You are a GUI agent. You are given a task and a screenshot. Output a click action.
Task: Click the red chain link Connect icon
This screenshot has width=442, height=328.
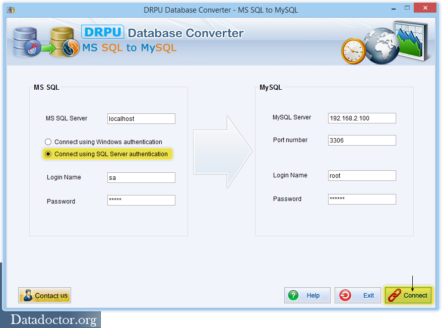coord(394,295)
